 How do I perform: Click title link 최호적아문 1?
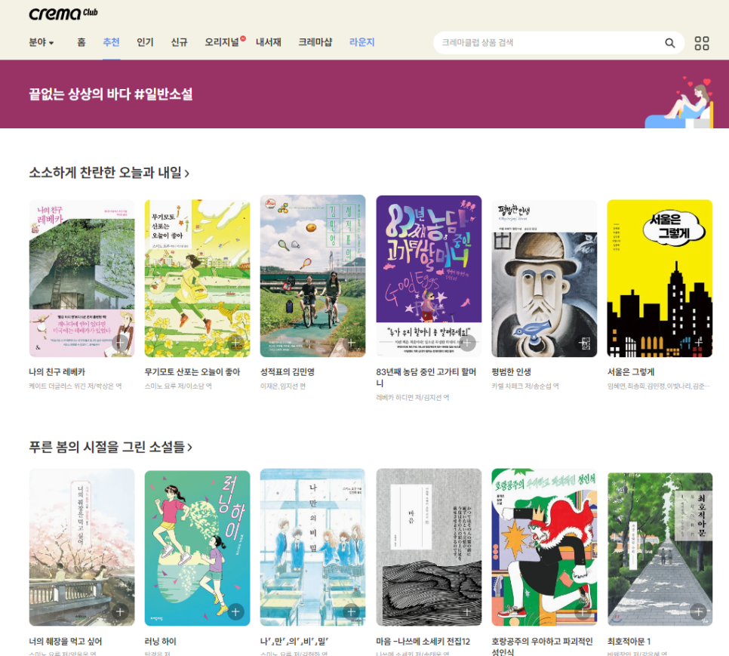(629, 642)
